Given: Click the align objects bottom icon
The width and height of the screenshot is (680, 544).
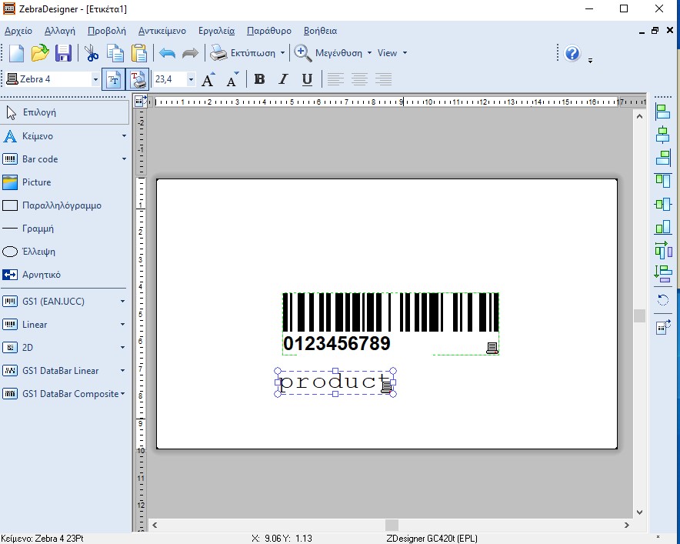Looking at the screenshot, I should tap(663, 227).
